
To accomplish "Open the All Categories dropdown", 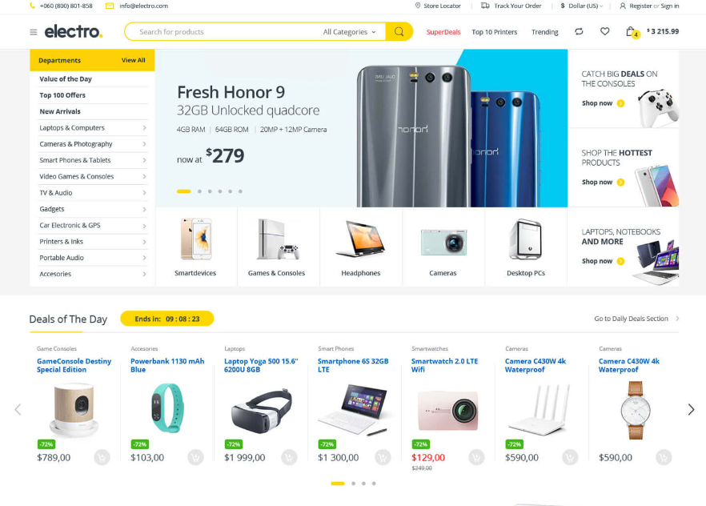I will 349,32.
